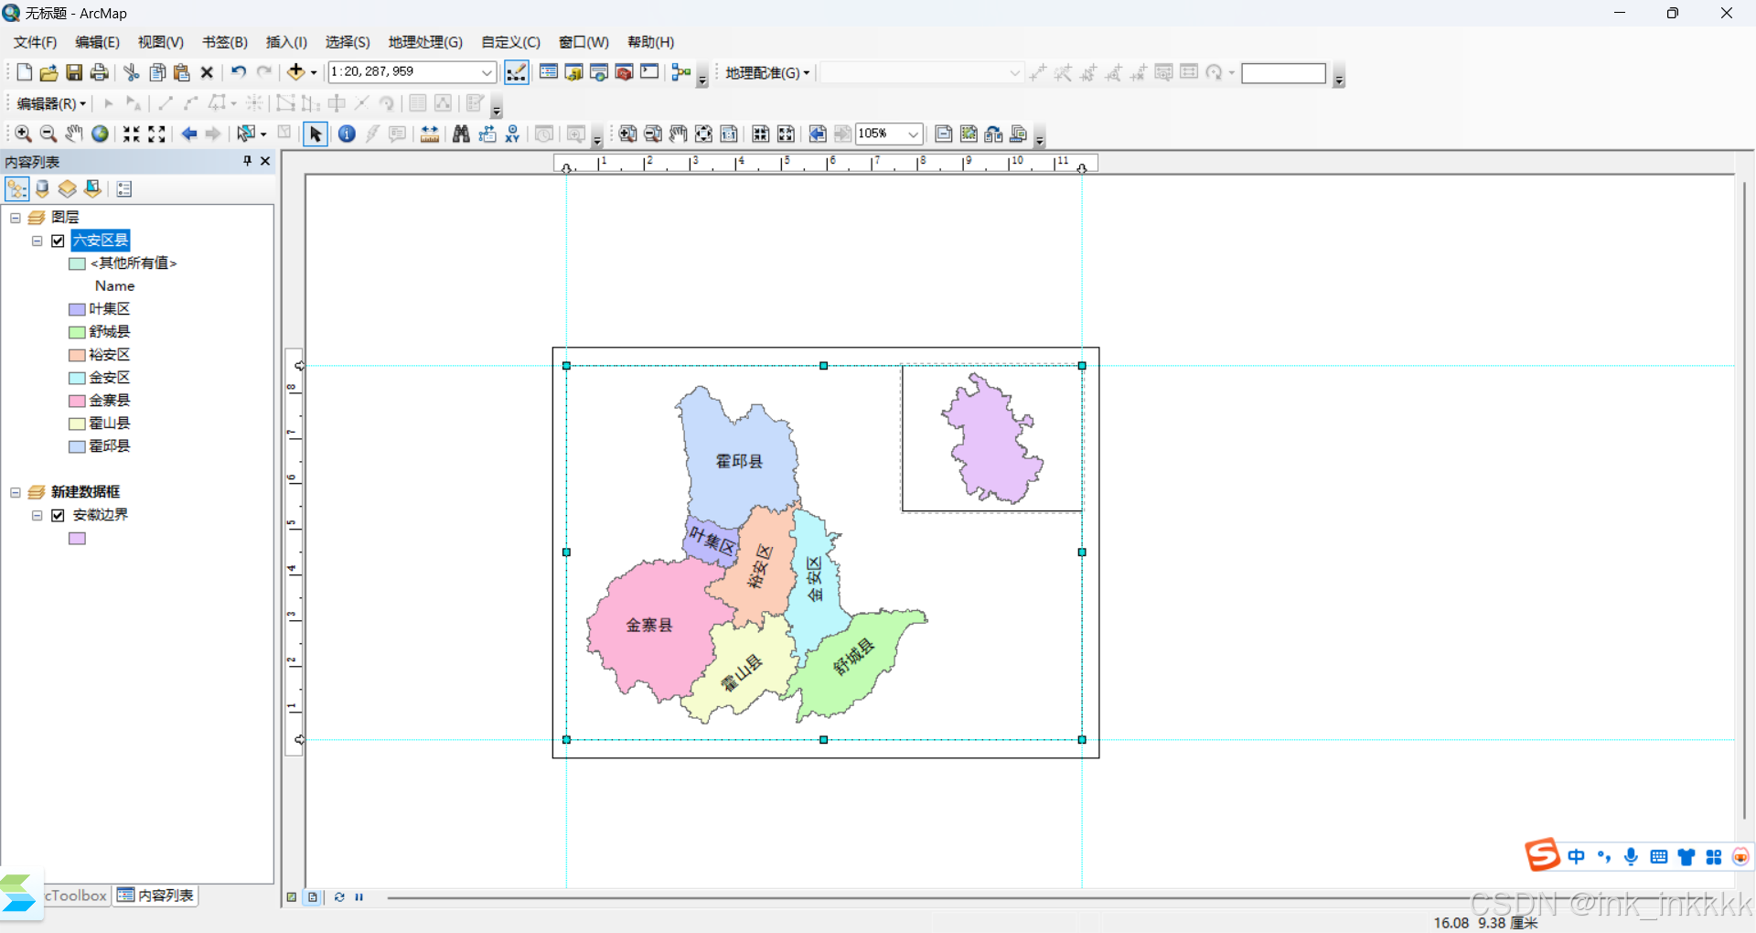Open the Python window icon
1756x933 pixels.
(x=649, y=72)
